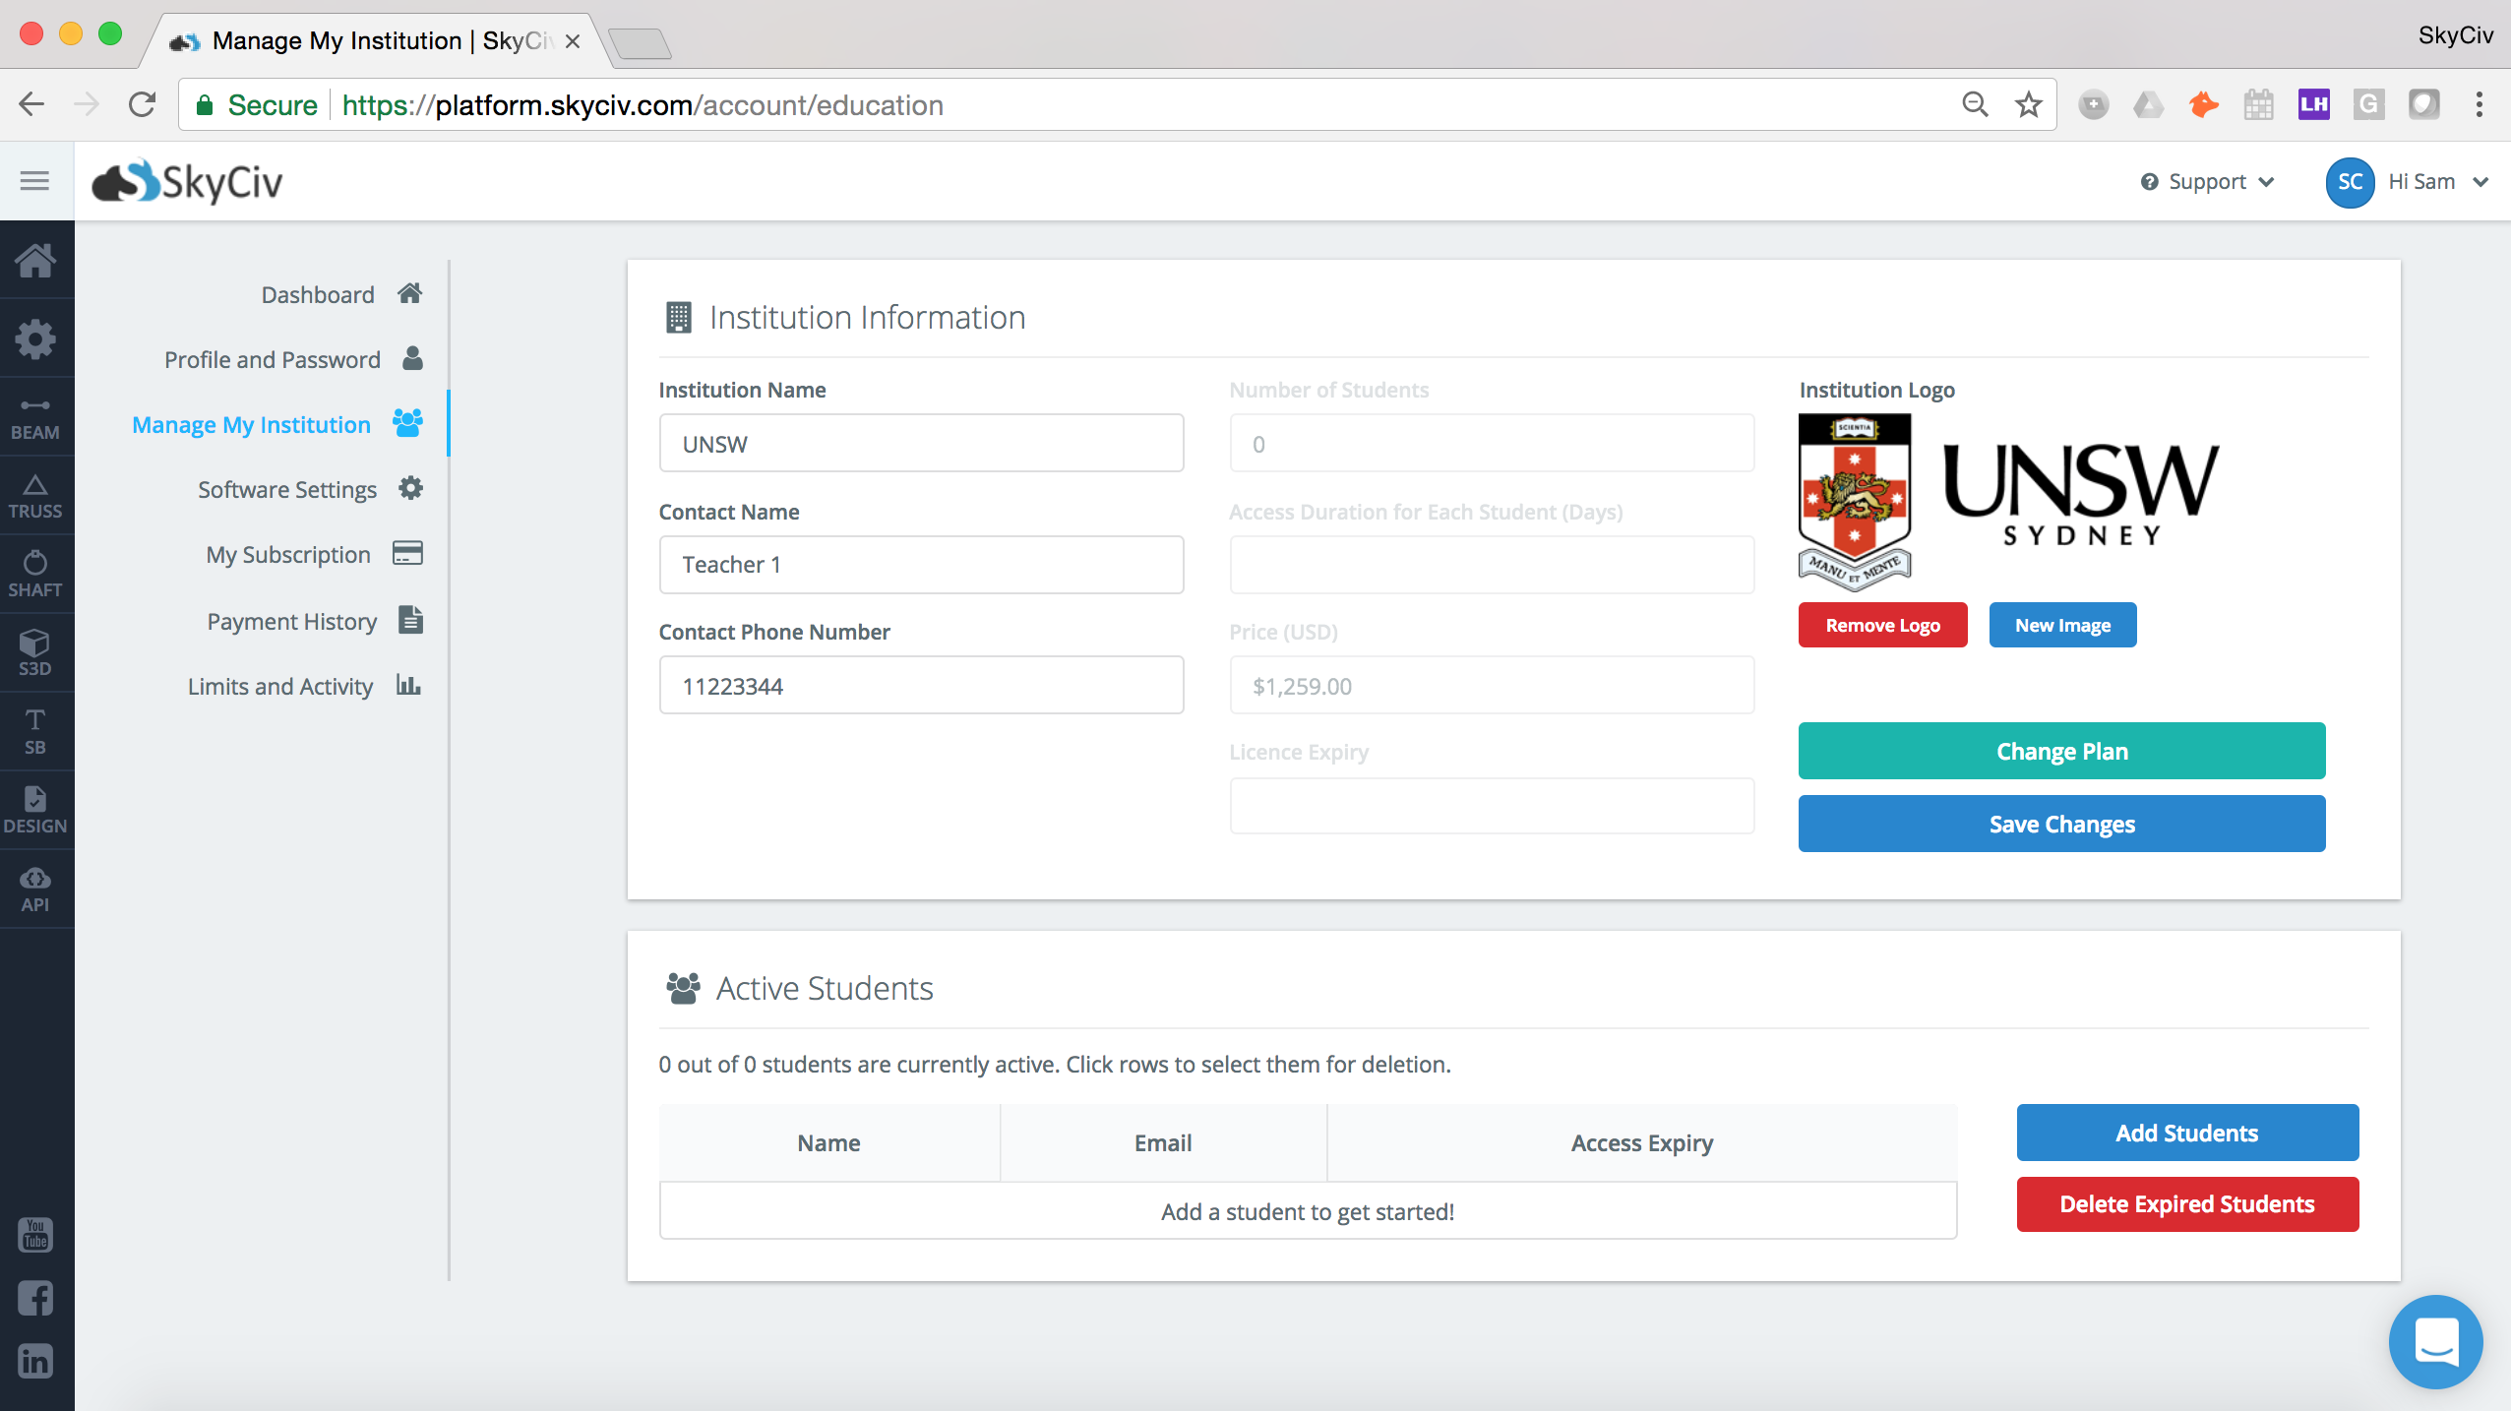Click Save Changes button
This screenshot has width=2511, height=1411.
pyautogui.click(x=2062, y=823)
